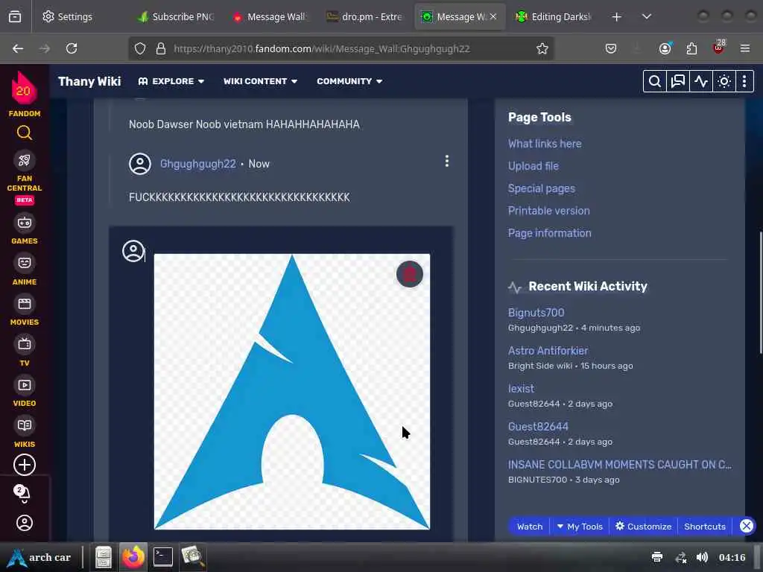Search the Thany Wiki magnifier icon

click(654, 81)
